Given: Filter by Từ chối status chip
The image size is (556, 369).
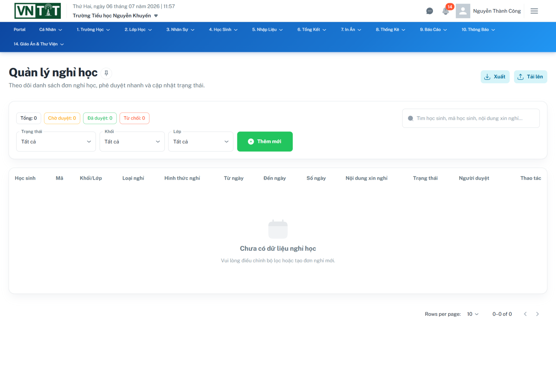Looking at the screenshot, I should pyautogui.click(x=134, y=118).
